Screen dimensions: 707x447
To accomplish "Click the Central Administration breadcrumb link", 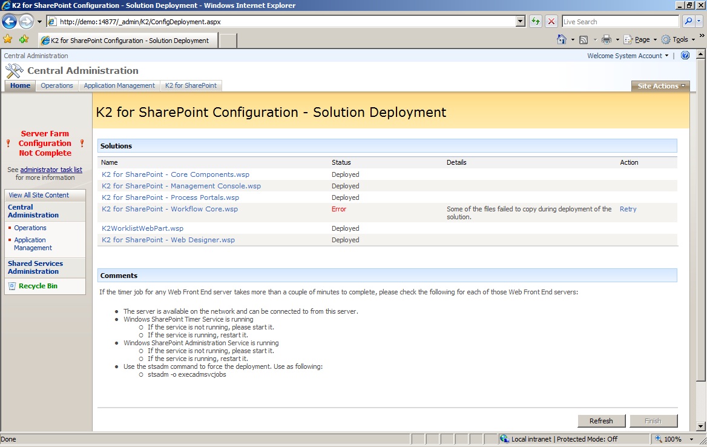I will tap(36, 56).
